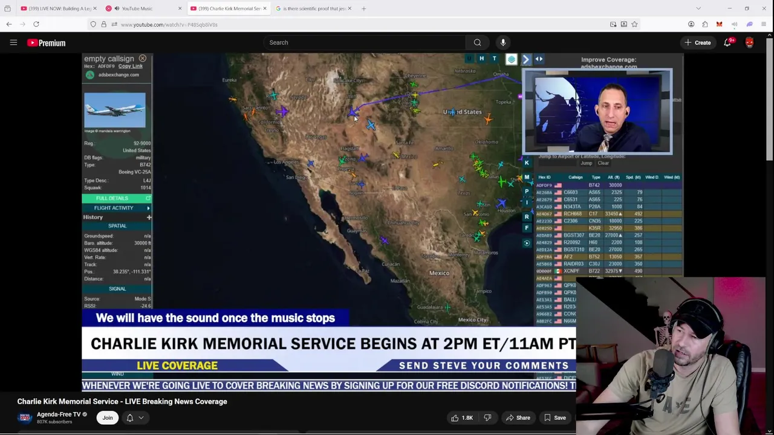Click adsbexchange.com in the aircraft panel

[119, 74]
